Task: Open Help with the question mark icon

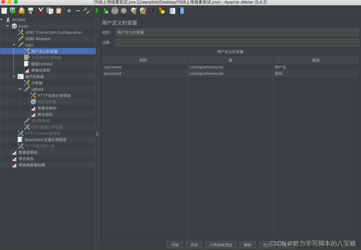Action: 181,11
